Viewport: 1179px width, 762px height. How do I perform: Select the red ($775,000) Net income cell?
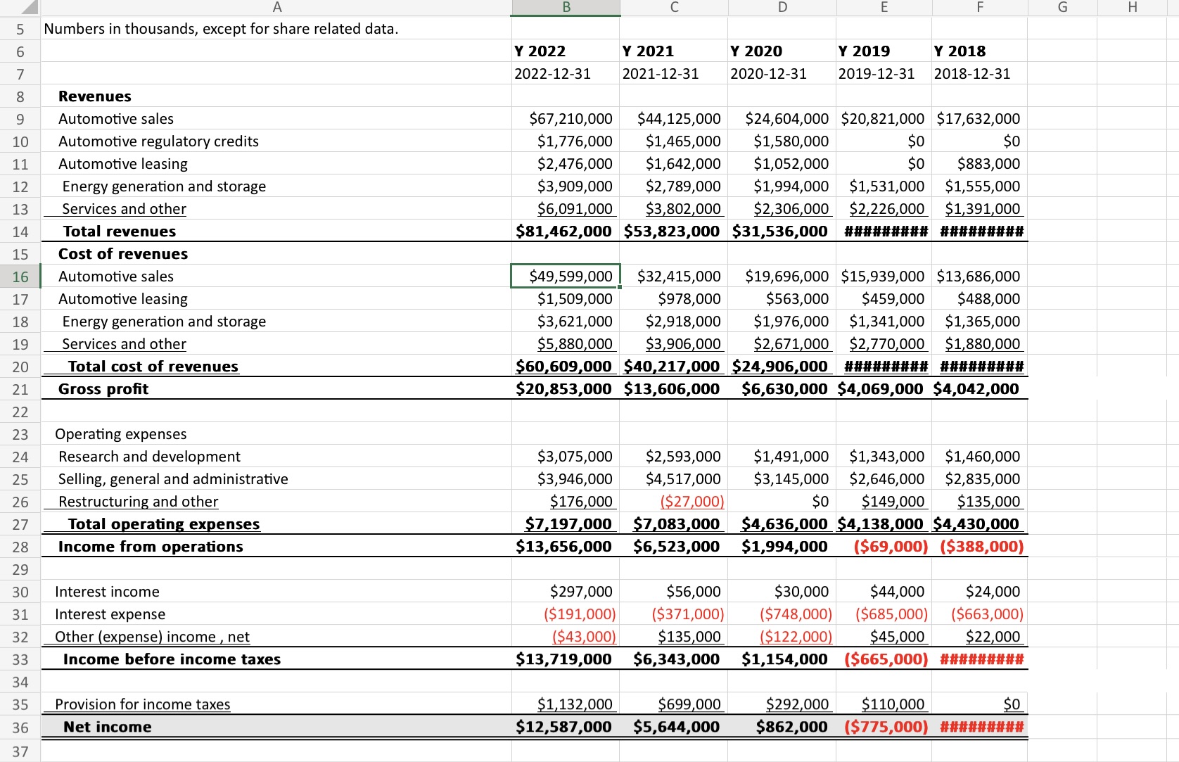pyautogui.click(x=885, y=727)
